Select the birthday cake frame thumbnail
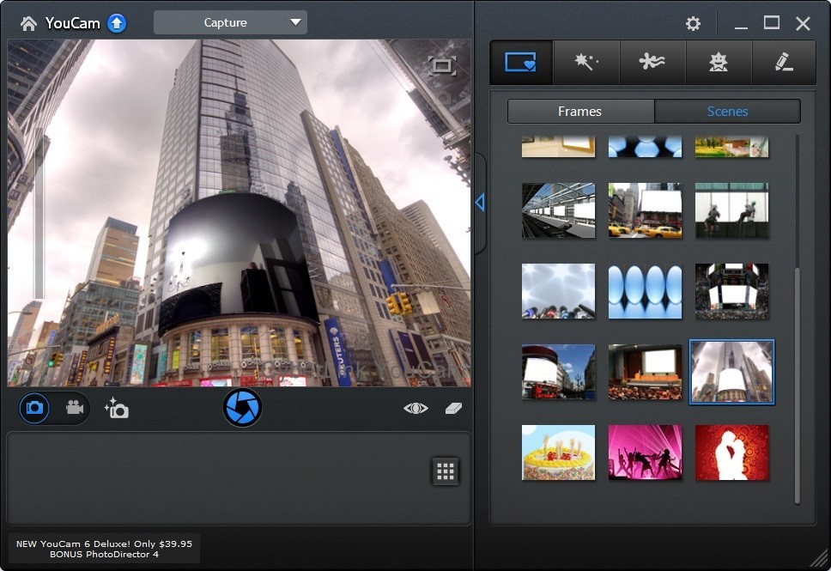This screenshot has width=831, height=571. (558, 453)
